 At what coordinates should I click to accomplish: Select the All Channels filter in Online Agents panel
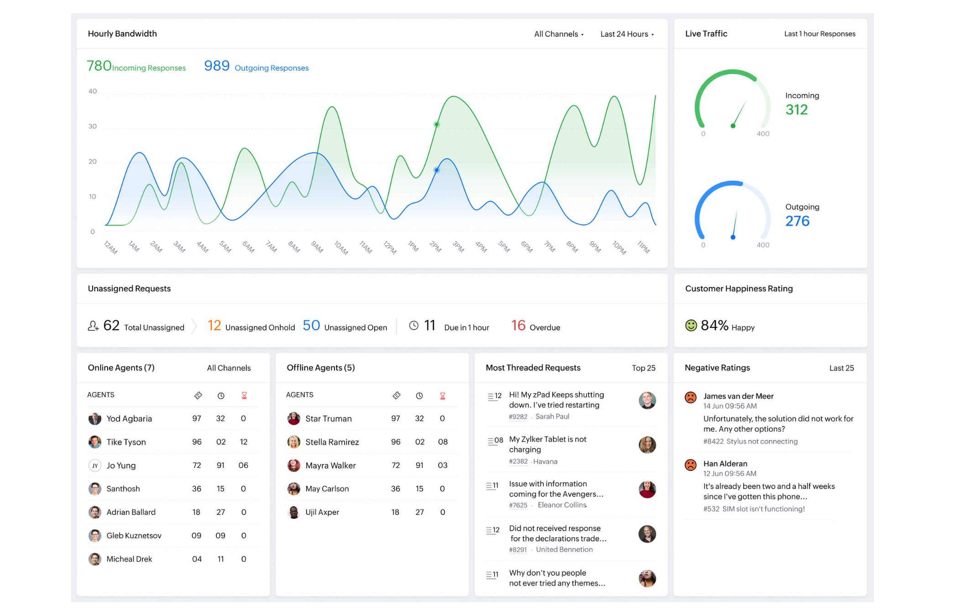click(229, 368)
